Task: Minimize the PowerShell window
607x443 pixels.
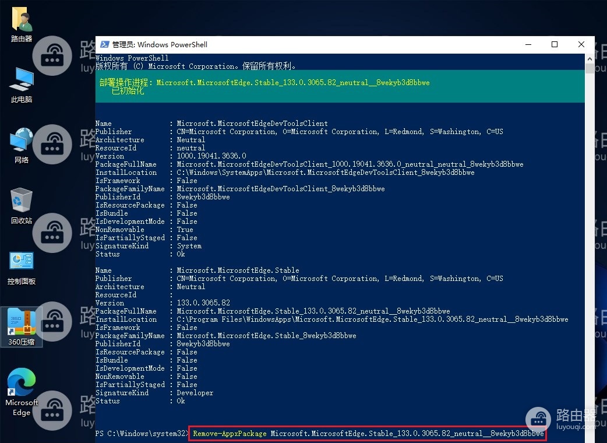Action: [528, 44]
